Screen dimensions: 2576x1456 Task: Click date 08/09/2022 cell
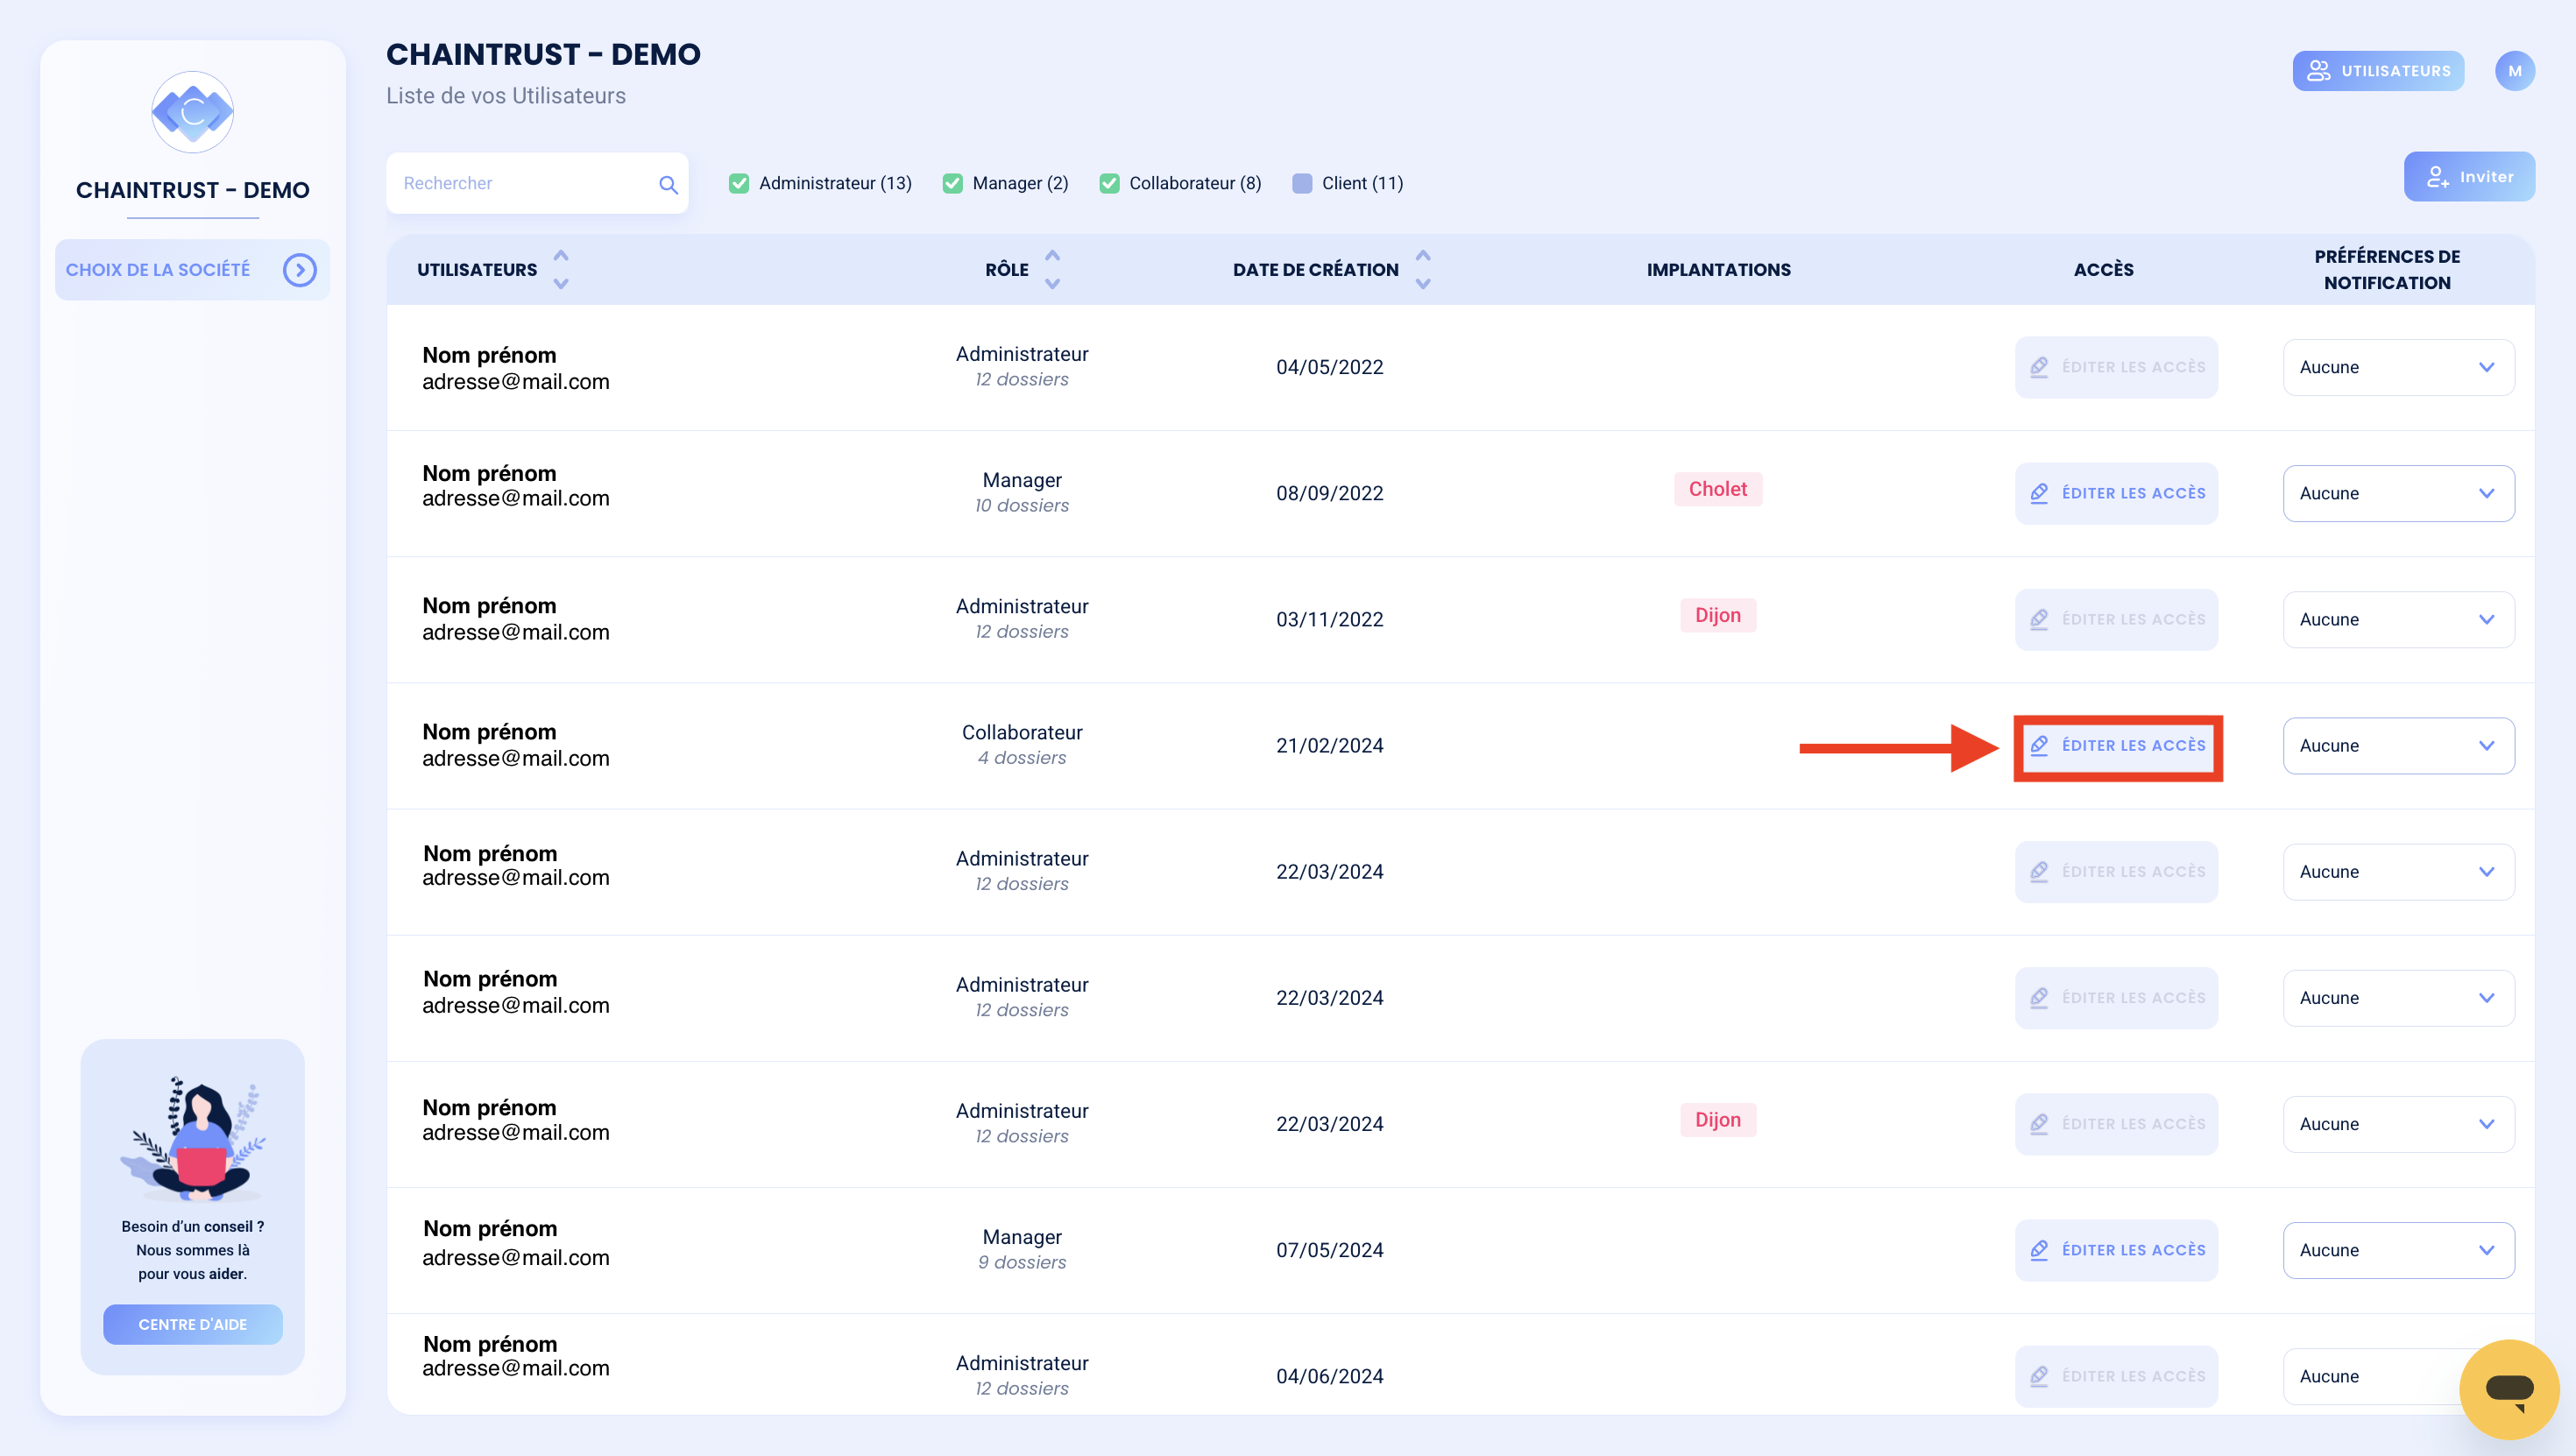pyautogui.click(x=1329, y=493)
